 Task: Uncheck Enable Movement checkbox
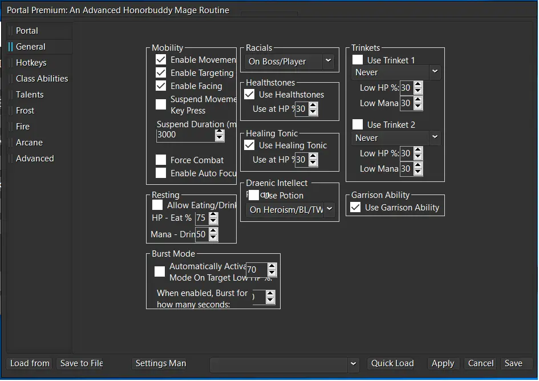(161, 60)
